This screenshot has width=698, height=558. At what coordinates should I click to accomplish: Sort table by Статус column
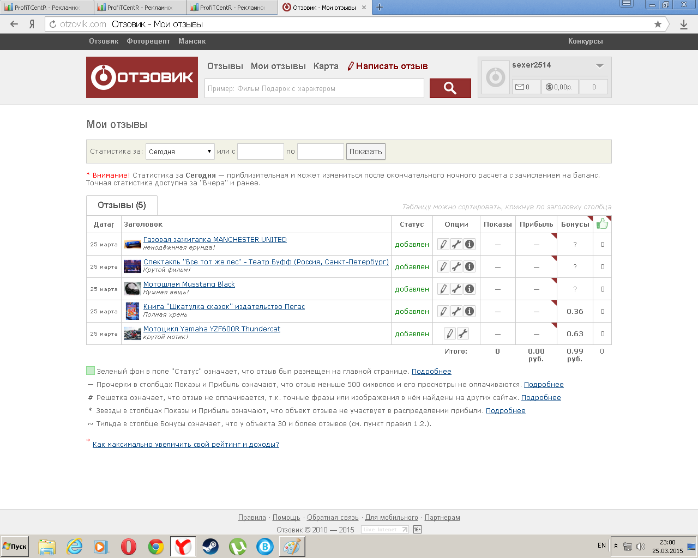412,225
